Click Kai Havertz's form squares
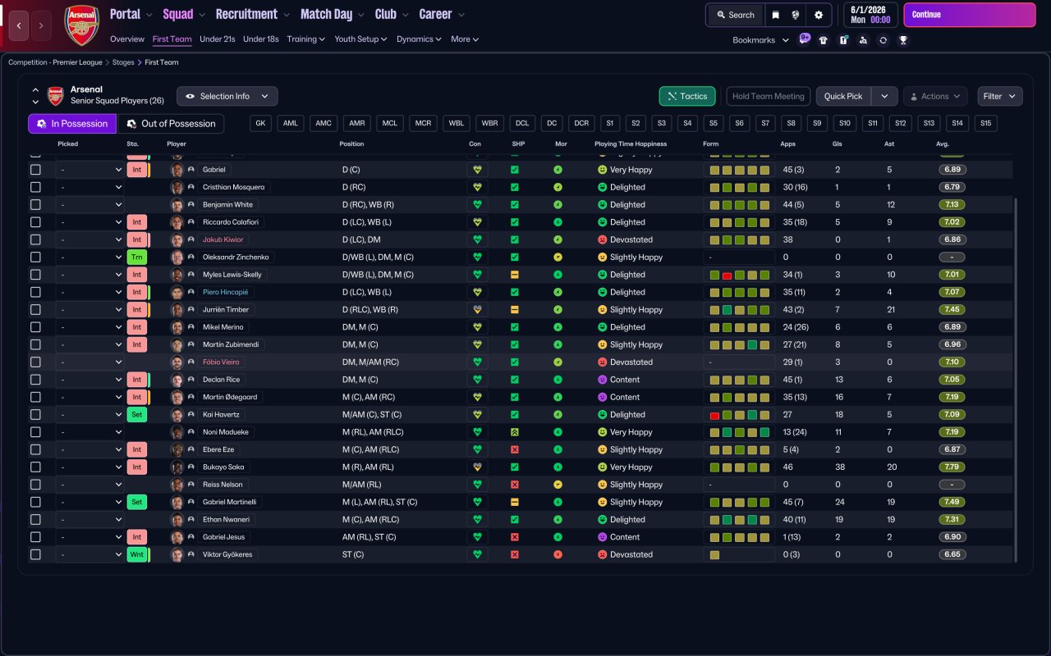The height and width of the screenshot is (656, 1051). 739,415
